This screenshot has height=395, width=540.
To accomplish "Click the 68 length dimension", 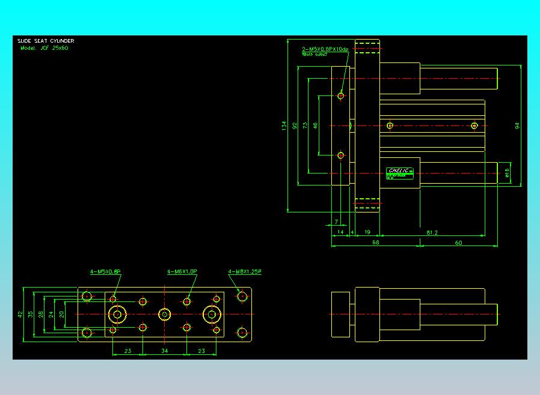I will click(x=375, y=243).
